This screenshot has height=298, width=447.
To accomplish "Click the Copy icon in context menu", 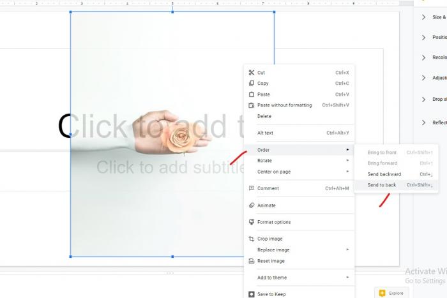I will 251,83.
